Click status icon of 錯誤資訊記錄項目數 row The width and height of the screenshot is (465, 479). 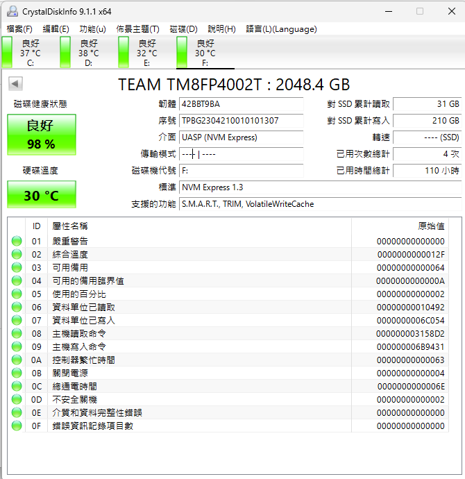[17, 426]
